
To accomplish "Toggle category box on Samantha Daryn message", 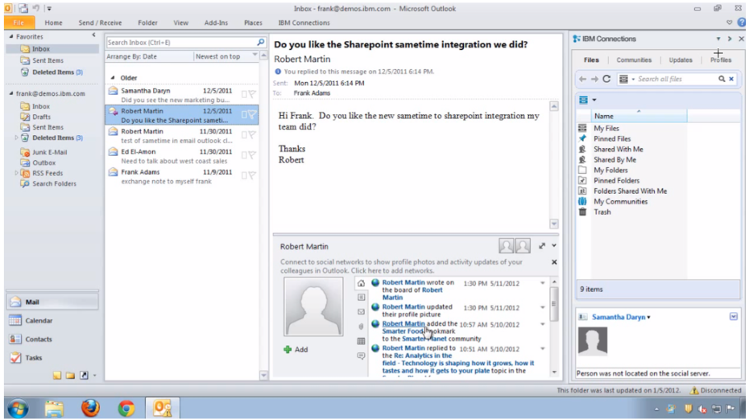I will 244,94.
